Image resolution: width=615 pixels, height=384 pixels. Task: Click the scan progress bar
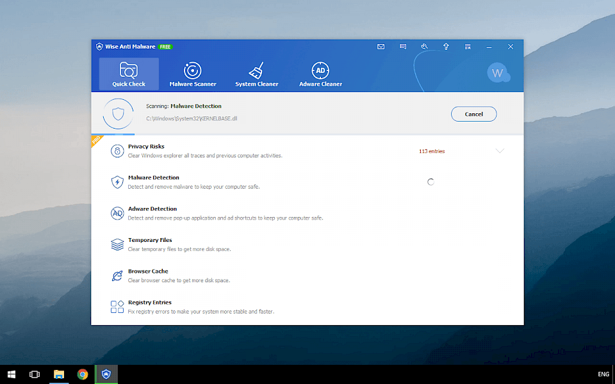(307, 134)
